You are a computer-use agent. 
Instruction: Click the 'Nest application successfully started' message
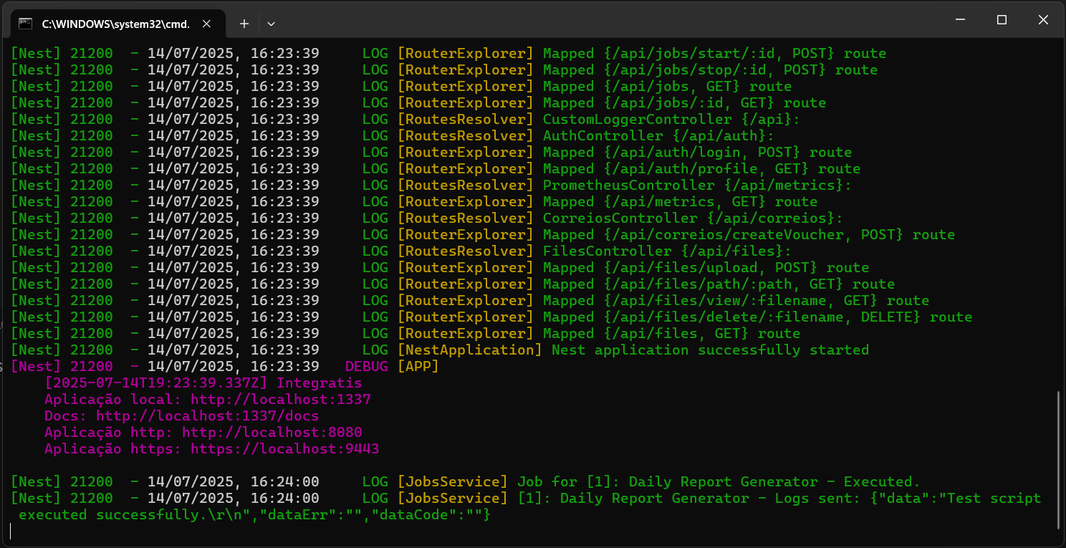(x=709, y=350)
